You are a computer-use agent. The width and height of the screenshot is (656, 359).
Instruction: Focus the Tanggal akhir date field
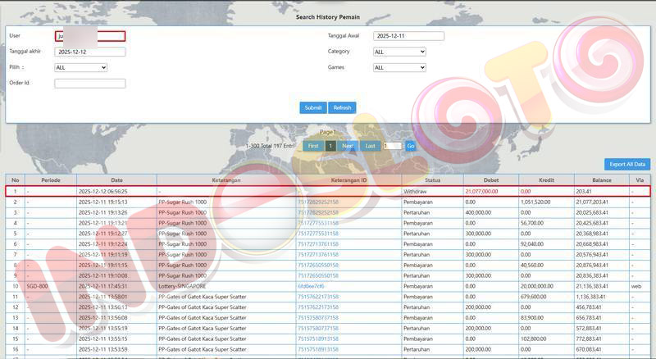(89, 52)
